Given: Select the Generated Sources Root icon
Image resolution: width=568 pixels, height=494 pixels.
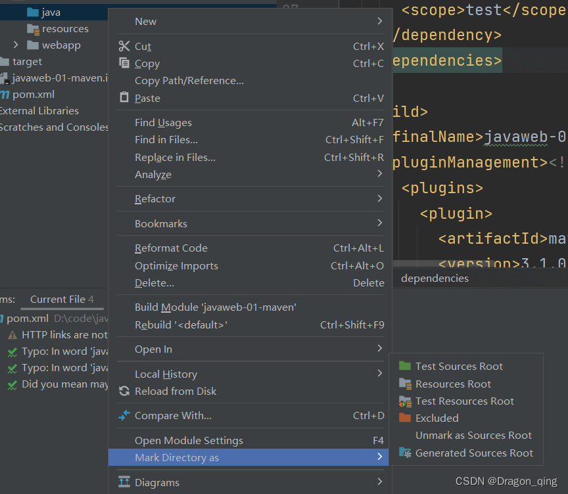Looking at the screenshot, I should pyautogui.click(x=405, y=453).
